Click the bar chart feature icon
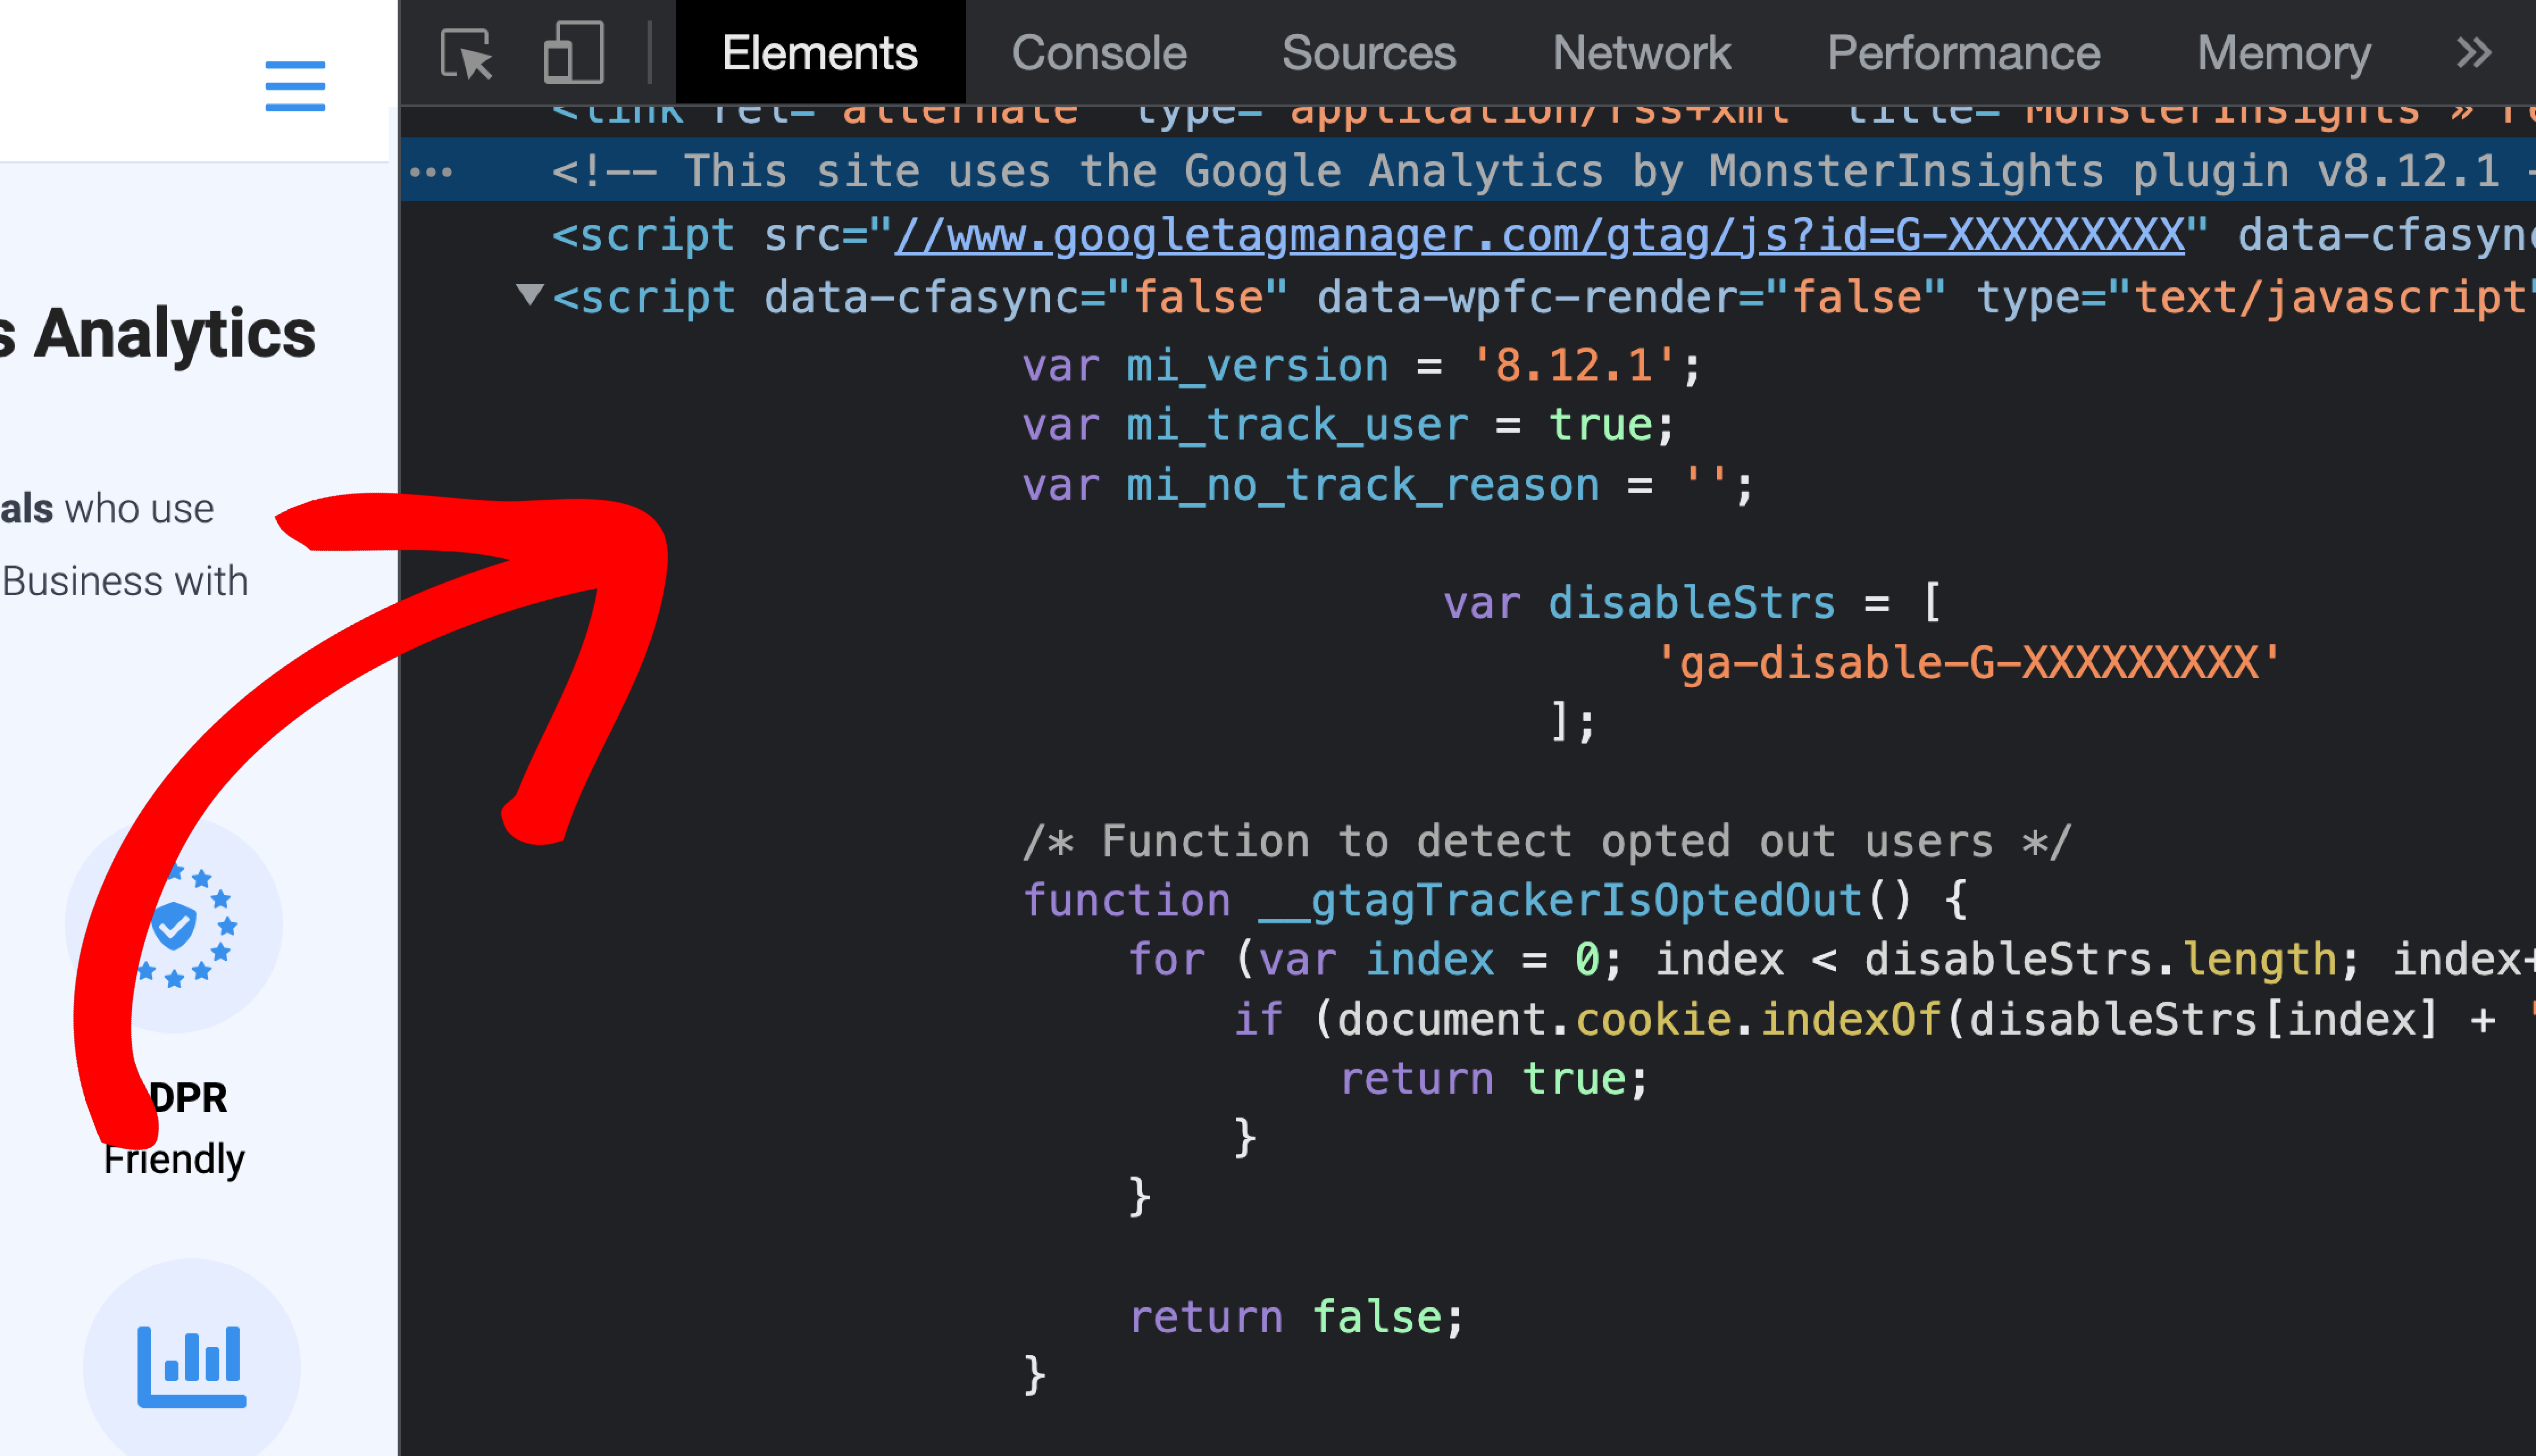The width and height of the screenshot is (2536, 1456). 192,1366
